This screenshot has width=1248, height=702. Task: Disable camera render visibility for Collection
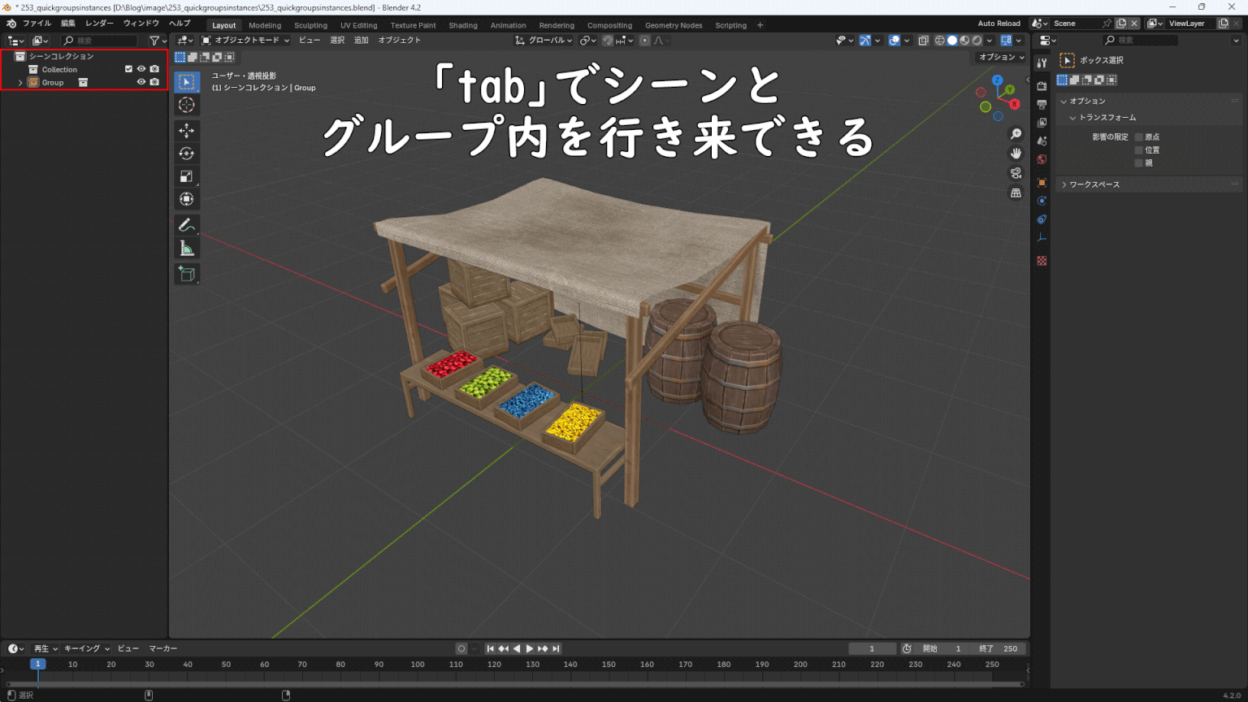pyautogui.click(x=154, y=69)
